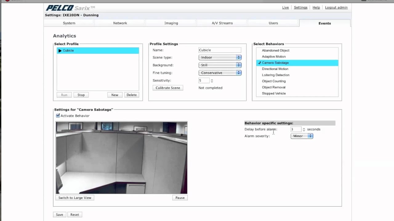The width and height of the screenshot is (394, 221).
Task: Open the Help link
Action: pos(316,7)
